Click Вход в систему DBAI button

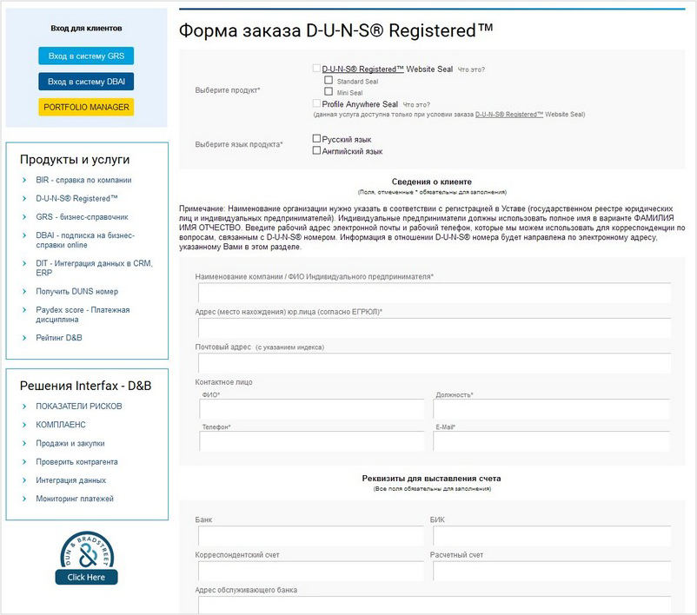[86, 82]
